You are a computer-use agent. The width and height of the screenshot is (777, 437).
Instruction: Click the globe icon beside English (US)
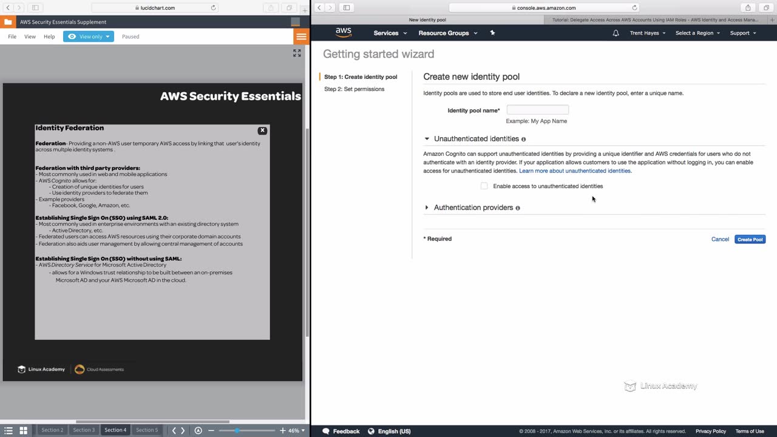tap(372, 431)
